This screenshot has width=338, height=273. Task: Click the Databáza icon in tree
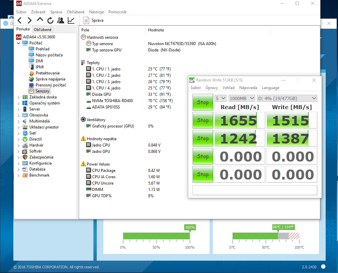pyautogui.click(x=25, y=169)
